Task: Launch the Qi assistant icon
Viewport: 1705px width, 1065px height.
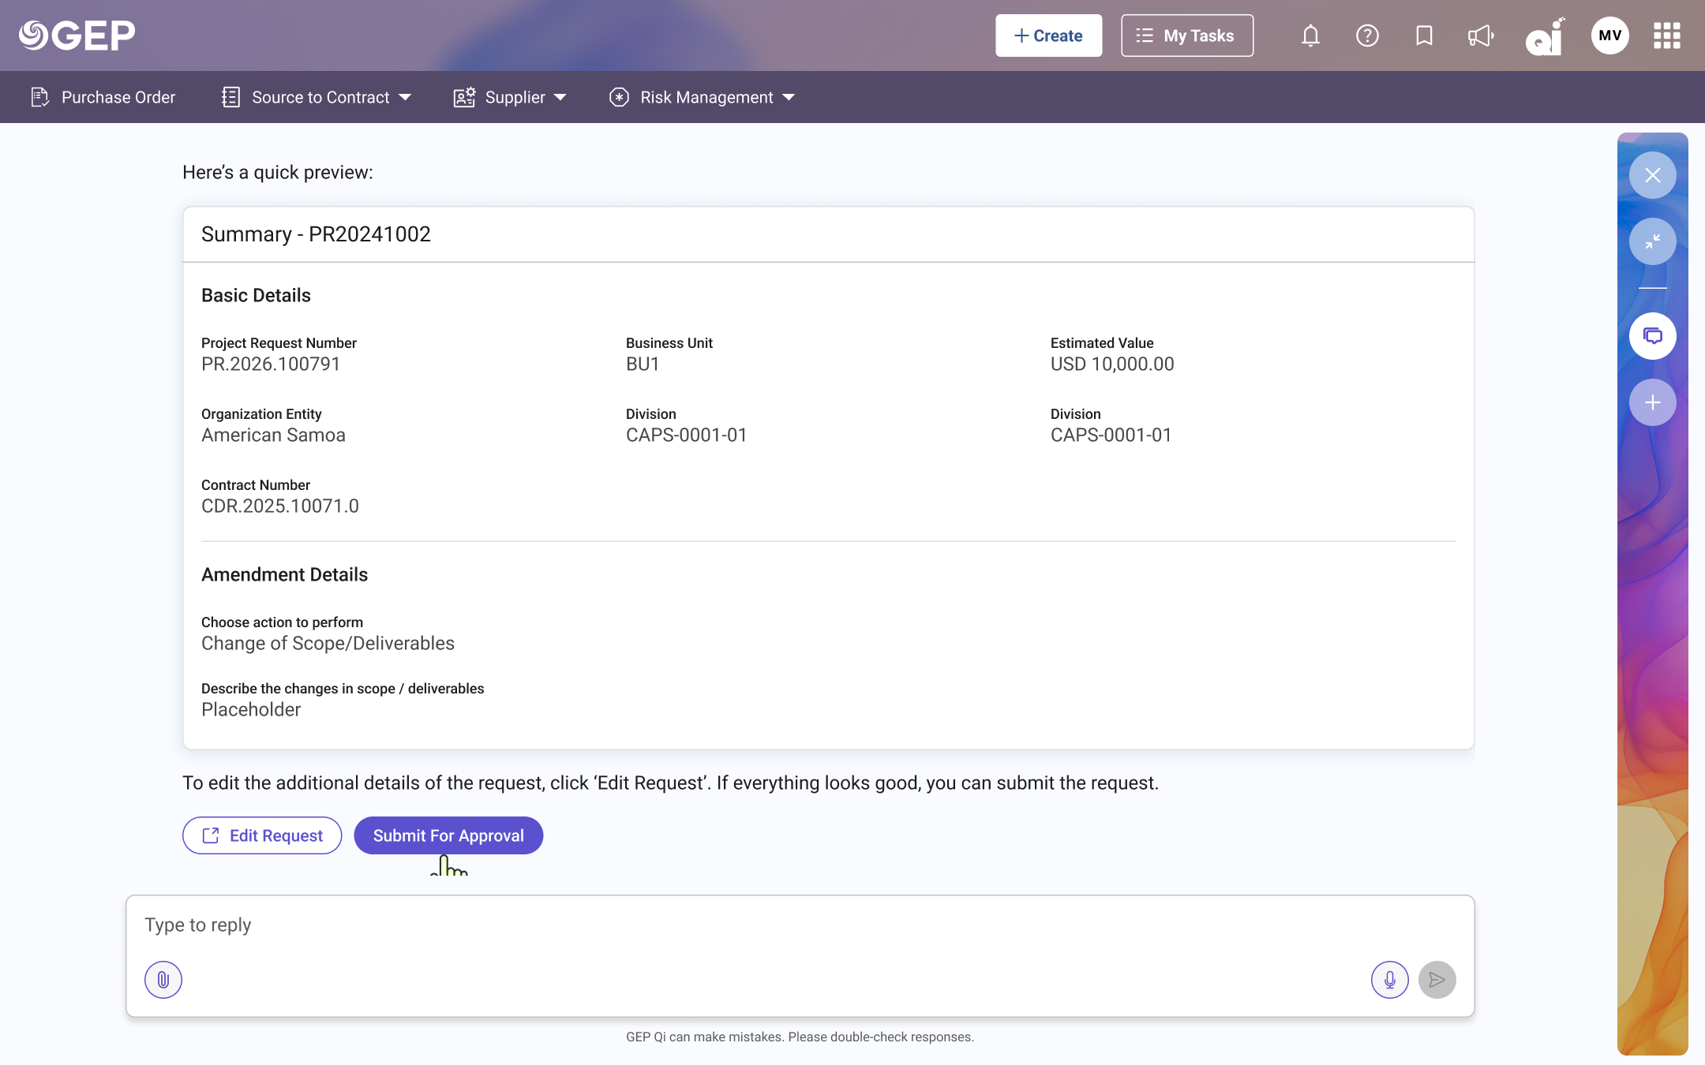Action: tap(1545, 36)
